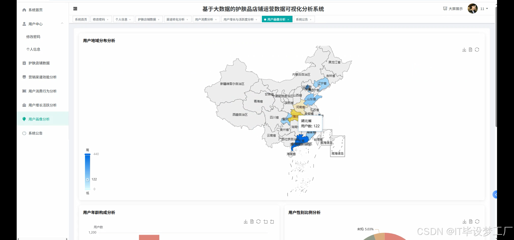Open 护肤店铺数据 sidebar menu

(43, 63)
